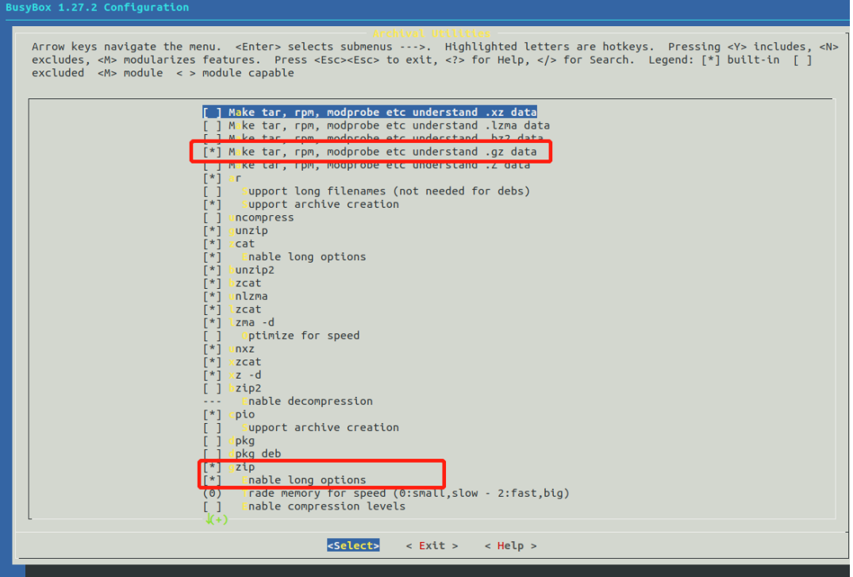
Task: Toggle the unxz applet
Action: click(229, 348)
